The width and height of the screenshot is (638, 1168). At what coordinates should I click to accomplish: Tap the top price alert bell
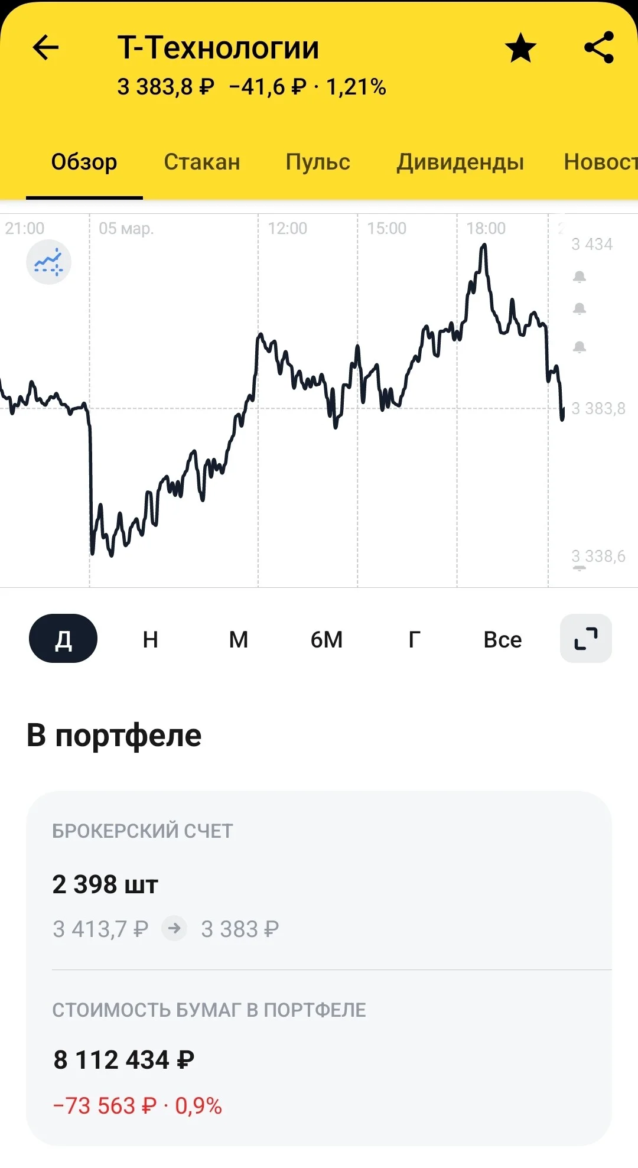(x=580, y=276)
